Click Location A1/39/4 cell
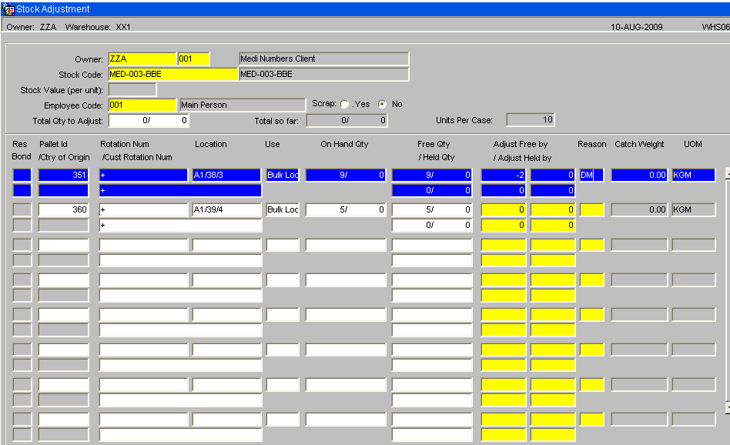The height and width of the screenshot is (445, 730). [x=226, y=209]
